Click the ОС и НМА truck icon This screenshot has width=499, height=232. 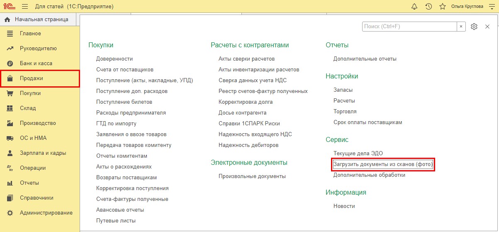(10, 138)
